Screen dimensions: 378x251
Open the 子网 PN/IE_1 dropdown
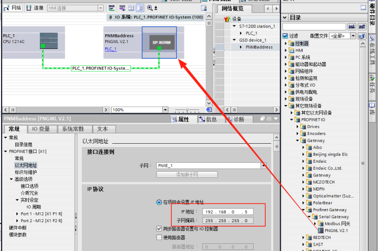[x=263, y=166]
